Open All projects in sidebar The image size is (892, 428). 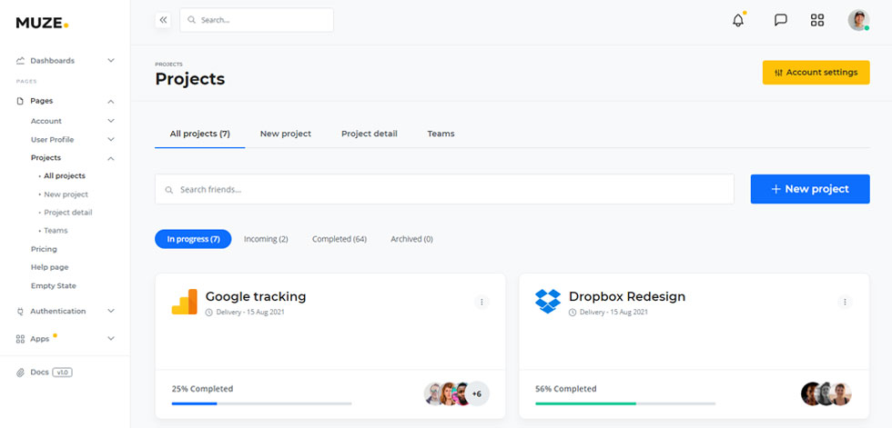point(65,176)
